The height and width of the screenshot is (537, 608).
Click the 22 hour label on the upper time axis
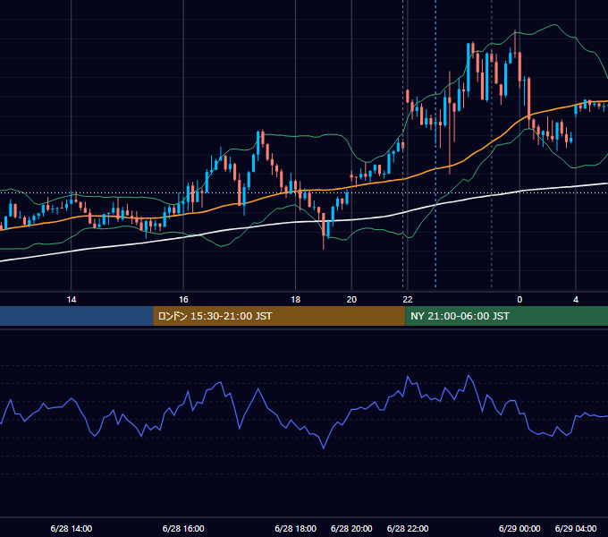[x=408, y=300]
